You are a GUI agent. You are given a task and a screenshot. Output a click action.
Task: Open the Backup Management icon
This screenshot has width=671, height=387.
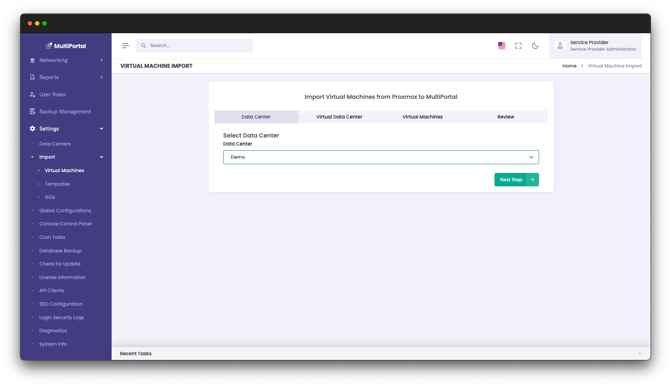coord(32,111)
